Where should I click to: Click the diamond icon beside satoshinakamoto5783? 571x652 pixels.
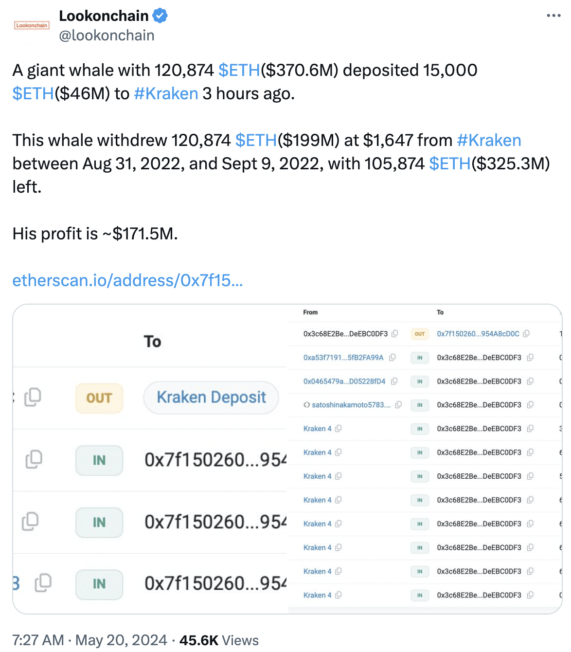[x=306, y=405]
